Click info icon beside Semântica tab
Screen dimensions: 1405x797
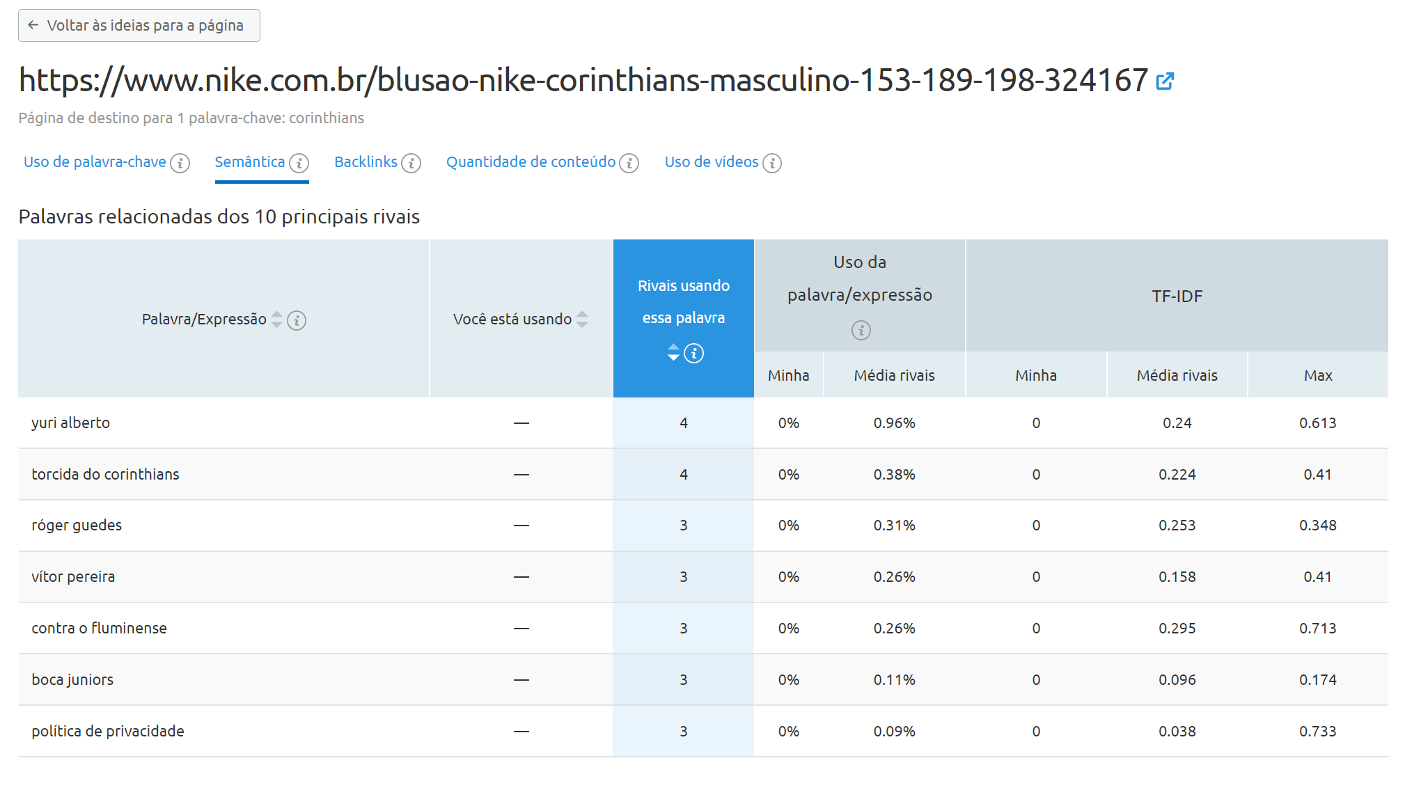[x=299, y=163]
